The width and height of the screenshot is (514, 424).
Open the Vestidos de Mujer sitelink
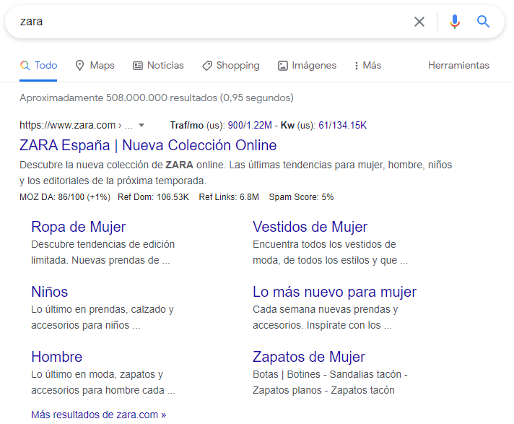pyautogui.click(x=310, y=227)
